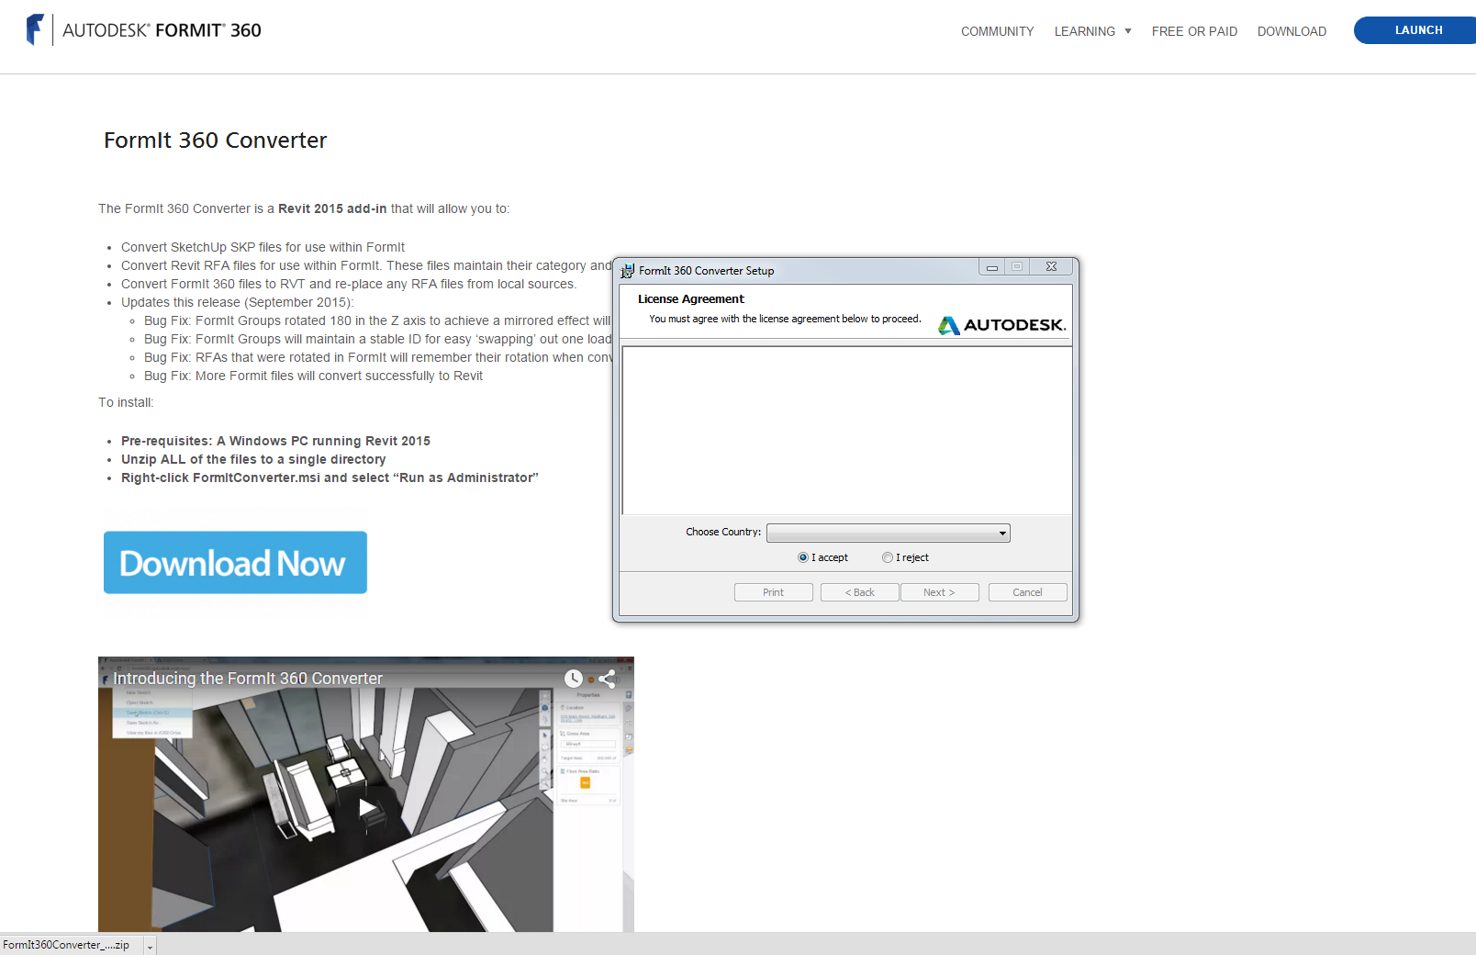Open the DOWNLOAD nav link
Viewport: 1476px width, 955px height.
pyautogui.click(x=1291, y=31)
